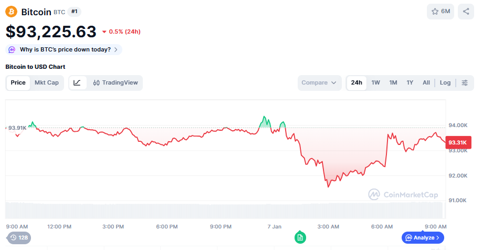Viewport: 482px width, 250px height.
Task: Open the share options icon
Action: click(466, 11)
